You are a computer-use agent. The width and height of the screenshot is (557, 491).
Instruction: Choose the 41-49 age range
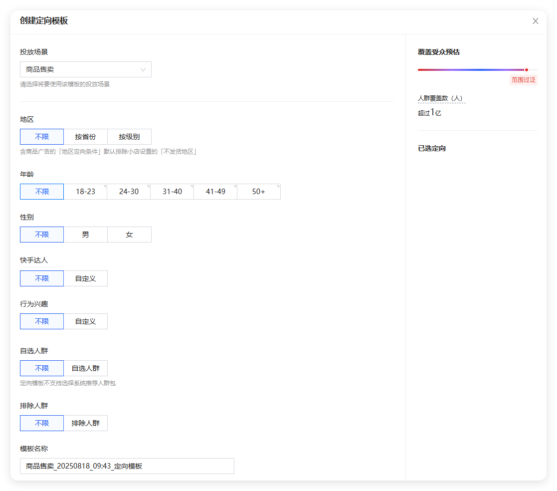pos(215,191)
